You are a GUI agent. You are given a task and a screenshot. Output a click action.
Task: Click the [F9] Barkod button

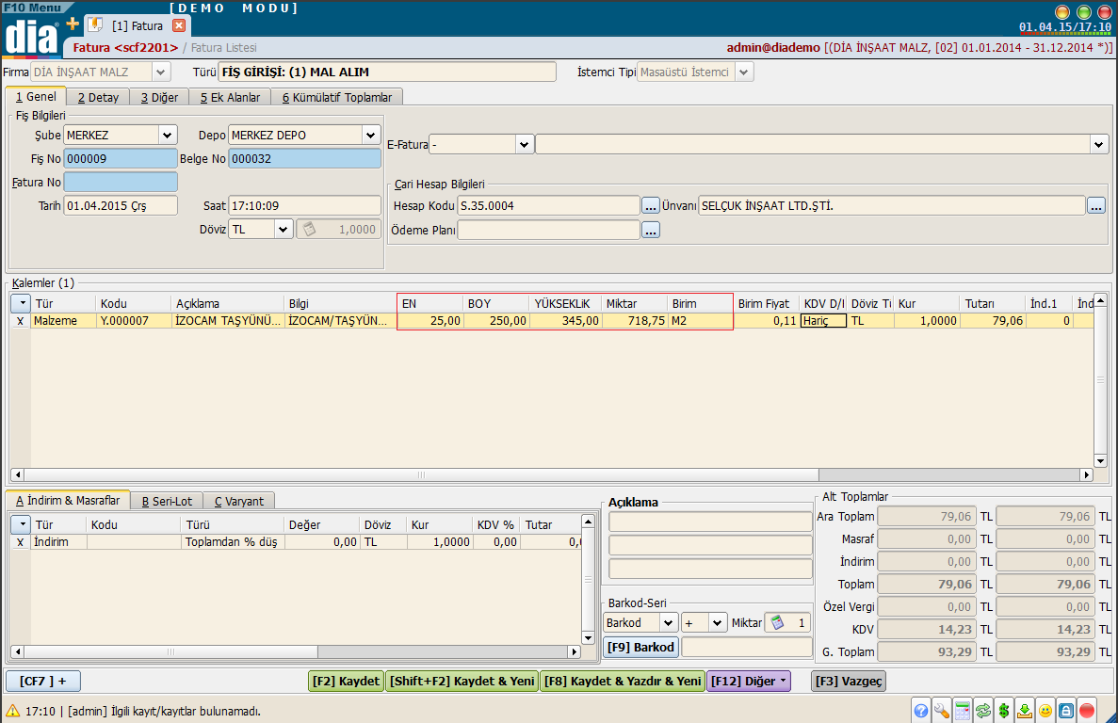[640, 647]
